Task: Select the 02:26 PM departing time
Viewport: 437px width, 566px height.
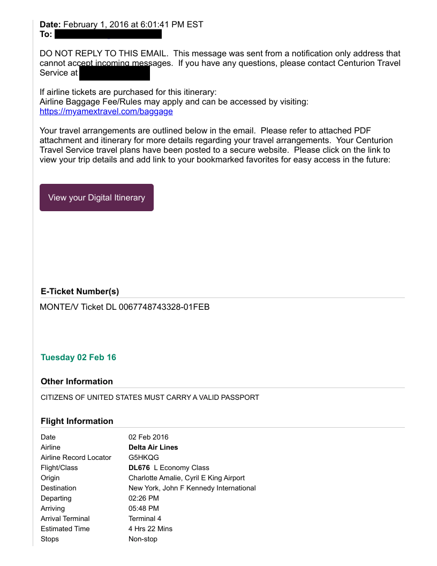Action: point(144,498)
